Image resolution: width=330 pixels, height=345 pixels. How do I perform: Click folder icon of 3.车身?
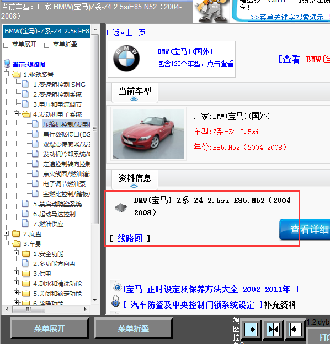(x=17, y=243)
